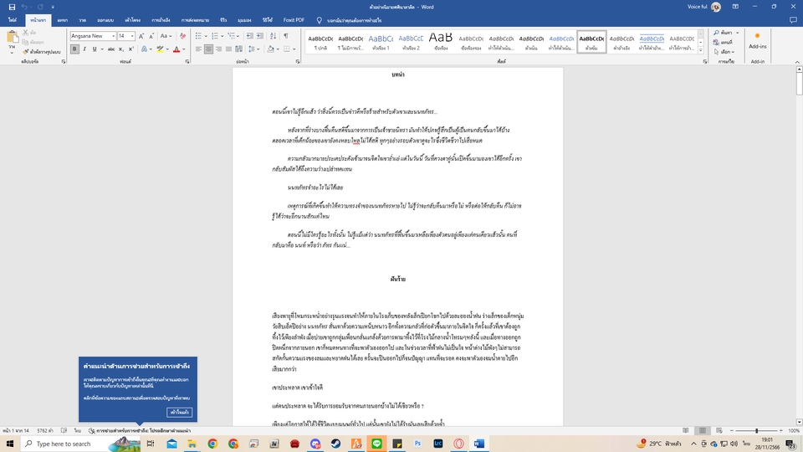Image resolution: width=803 pixels, height=452 pixels.
Task: Click the red font color button
Action: pyautogui.click(x=176, y=49)
